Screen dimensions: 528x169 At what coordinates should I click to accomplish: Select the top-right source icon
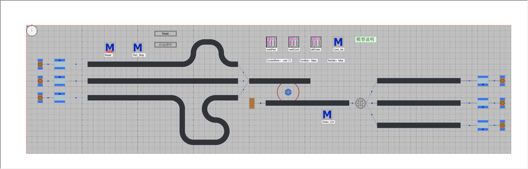[x=502, y=81]
